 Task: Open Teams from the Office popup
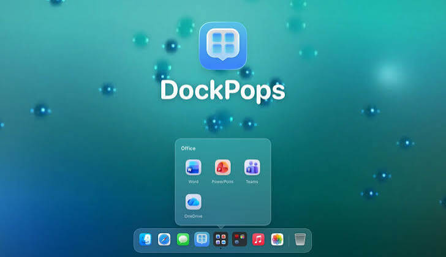[252, 168]
